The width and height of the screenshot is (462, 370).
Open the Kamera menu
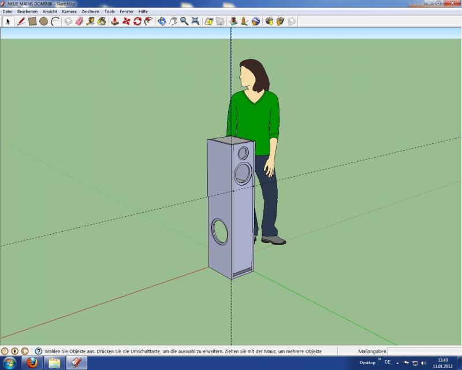[x=69, y=12]
